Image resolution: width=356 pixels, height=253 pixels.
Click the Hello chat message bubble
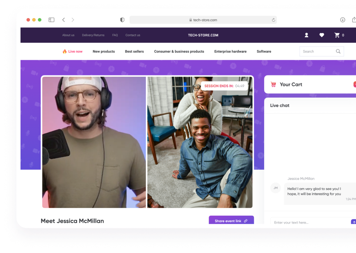[x=320, y=194]
